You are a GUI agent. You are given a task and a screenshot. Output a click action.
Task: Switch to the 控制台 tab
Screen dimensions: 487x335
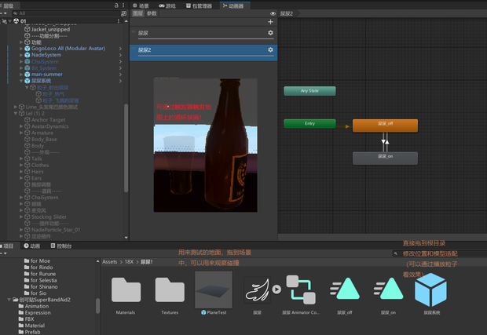coord(61,246)
